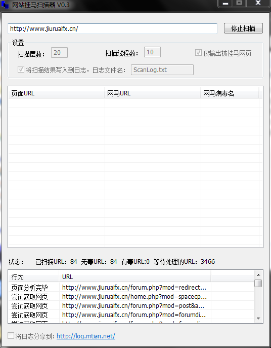Sort by the 网马URL column header

(x=152, y=93)
